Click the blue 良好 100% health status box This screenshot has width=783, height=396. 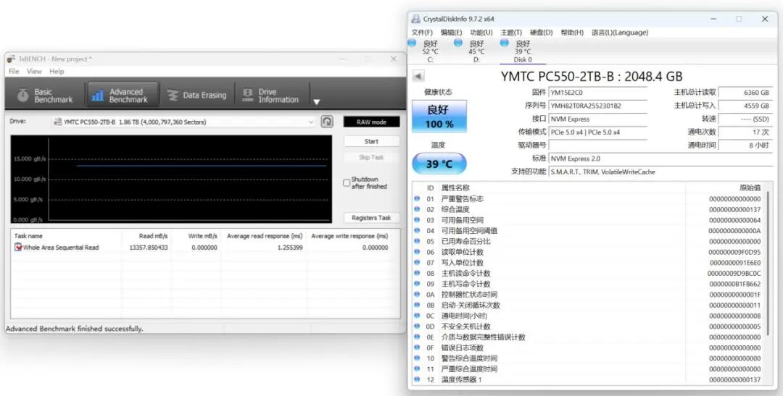click(x=439, y=117)
